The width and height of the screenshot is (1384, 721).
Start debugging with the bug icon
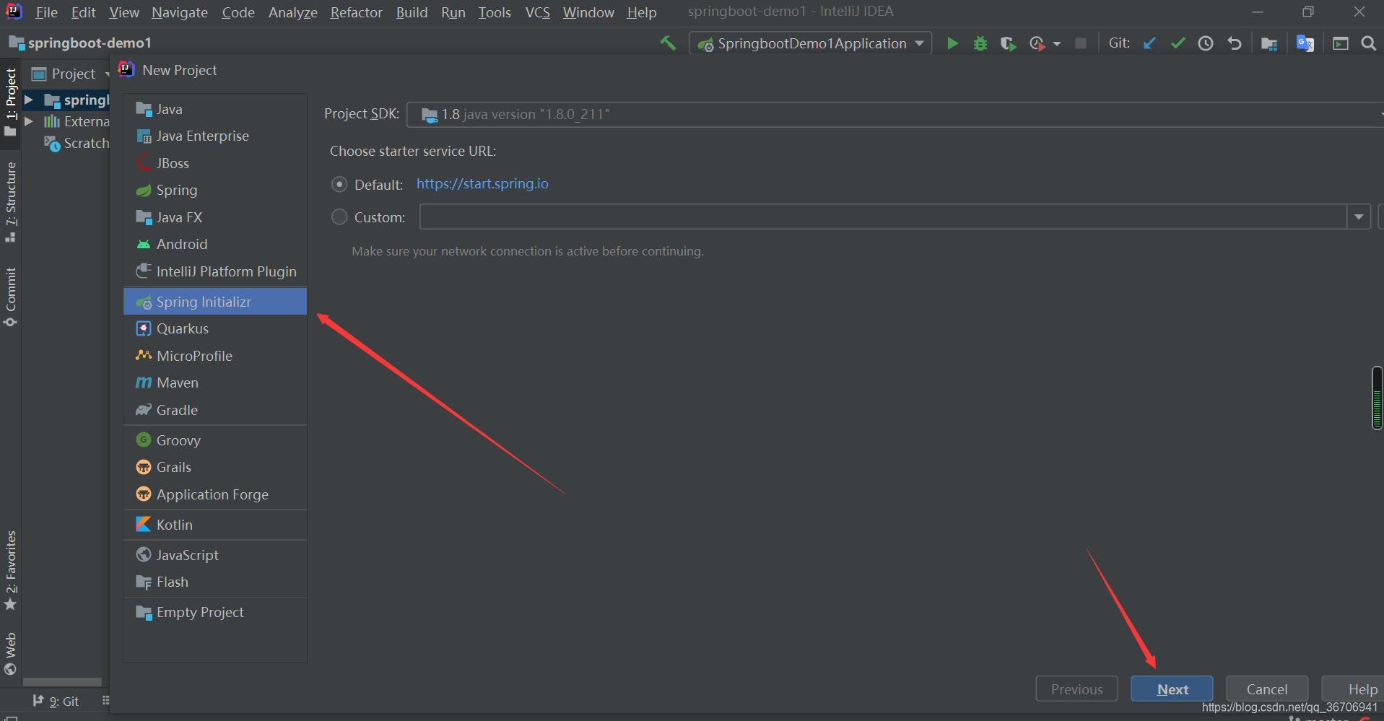tap(980, 43)
